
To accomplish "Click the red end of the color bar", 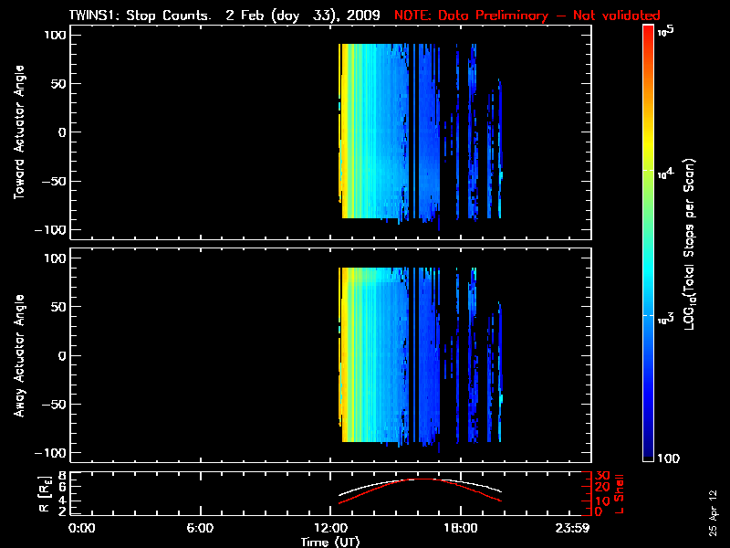I will tap(649, 33).
